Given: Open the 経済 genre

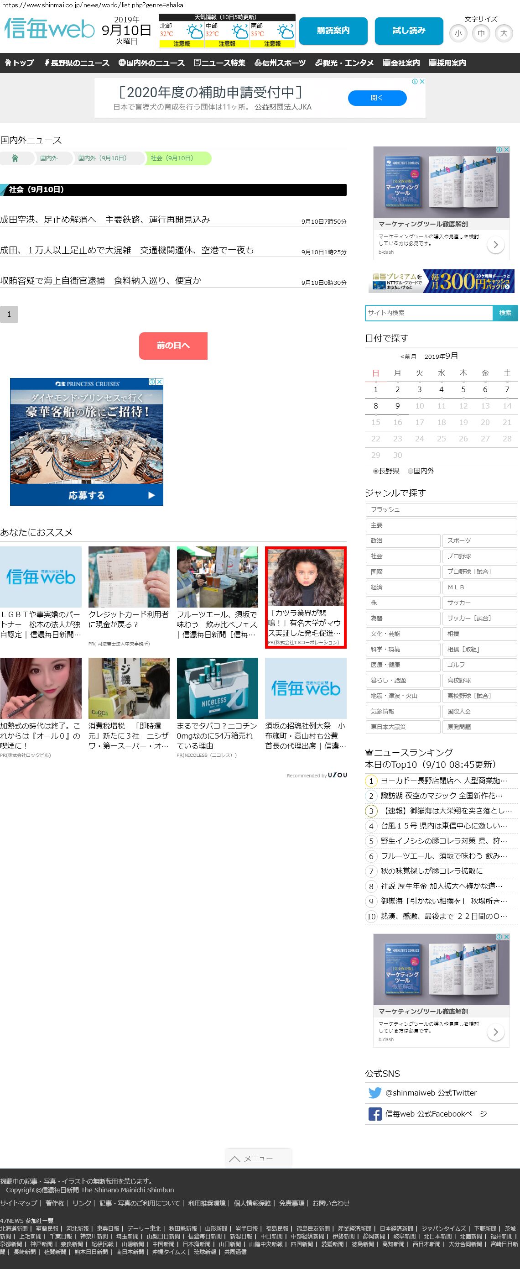Looking at the screenshot, I should pos(403,587).
